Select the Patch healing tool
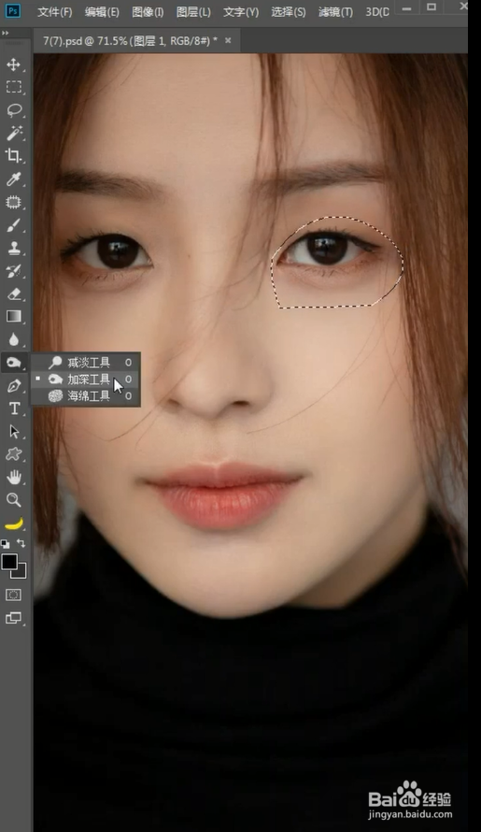481x832 pixels. coord(13,202)
